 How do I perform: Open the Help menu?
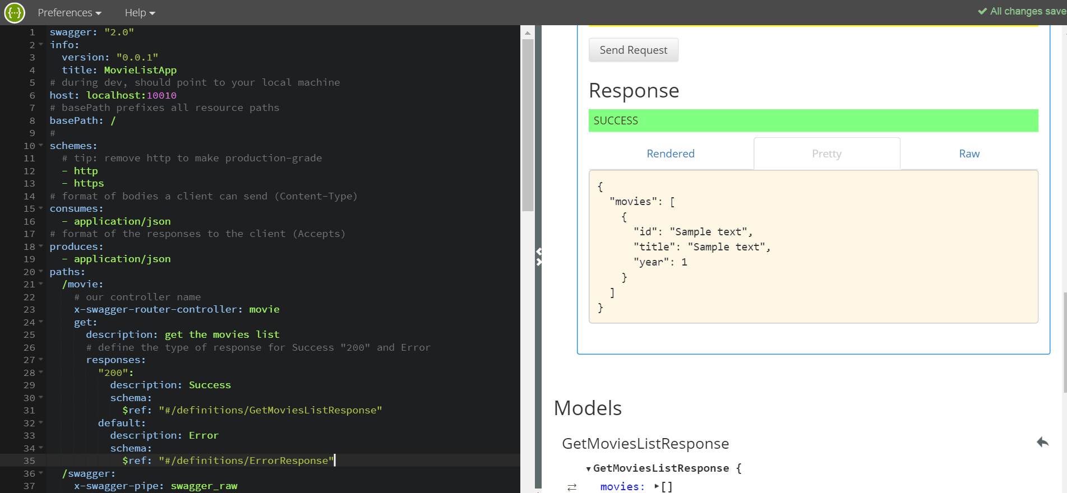click(140, 12)
